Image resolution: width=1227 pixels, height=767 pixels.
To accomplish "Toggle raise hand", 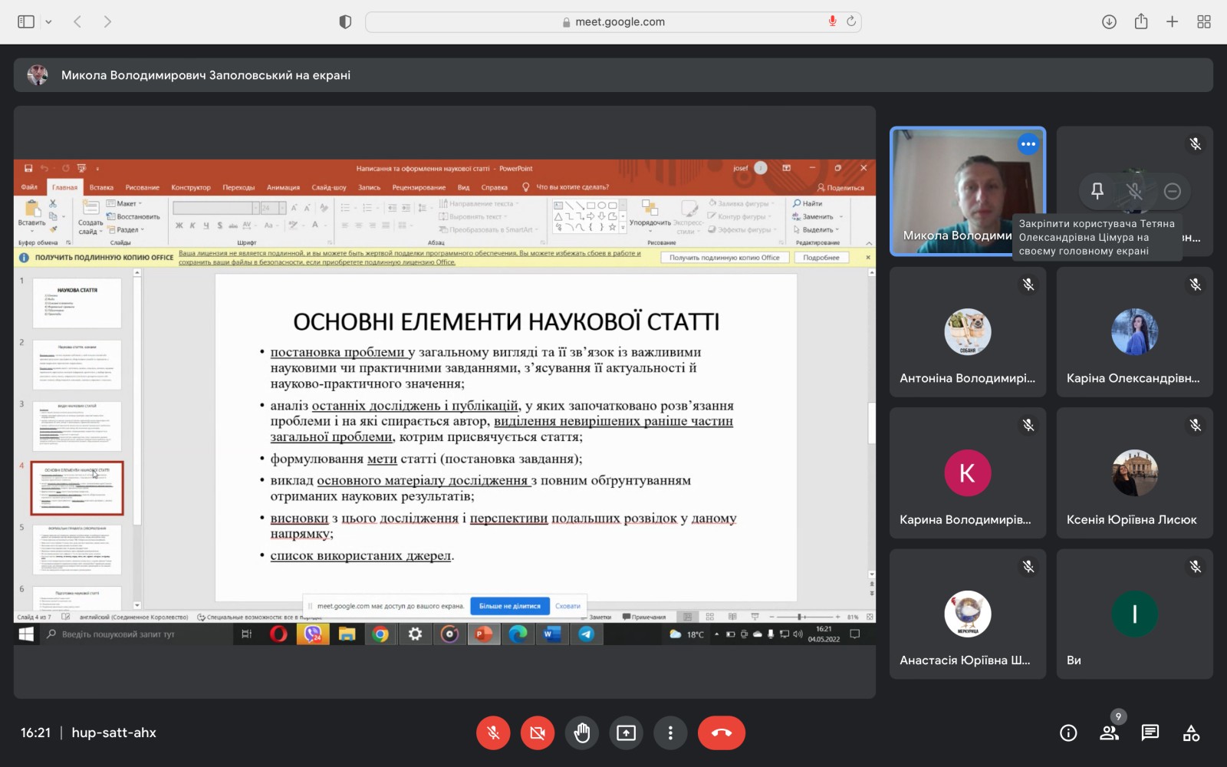I will coord(582,733).
